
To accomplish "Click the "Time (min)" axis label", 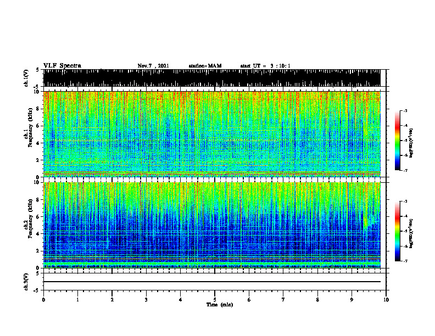I will tap(220, 305).
